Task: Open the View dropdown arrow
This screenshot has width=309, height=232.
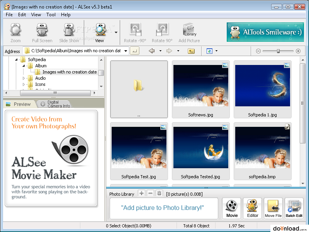Action: coord(116,32)
